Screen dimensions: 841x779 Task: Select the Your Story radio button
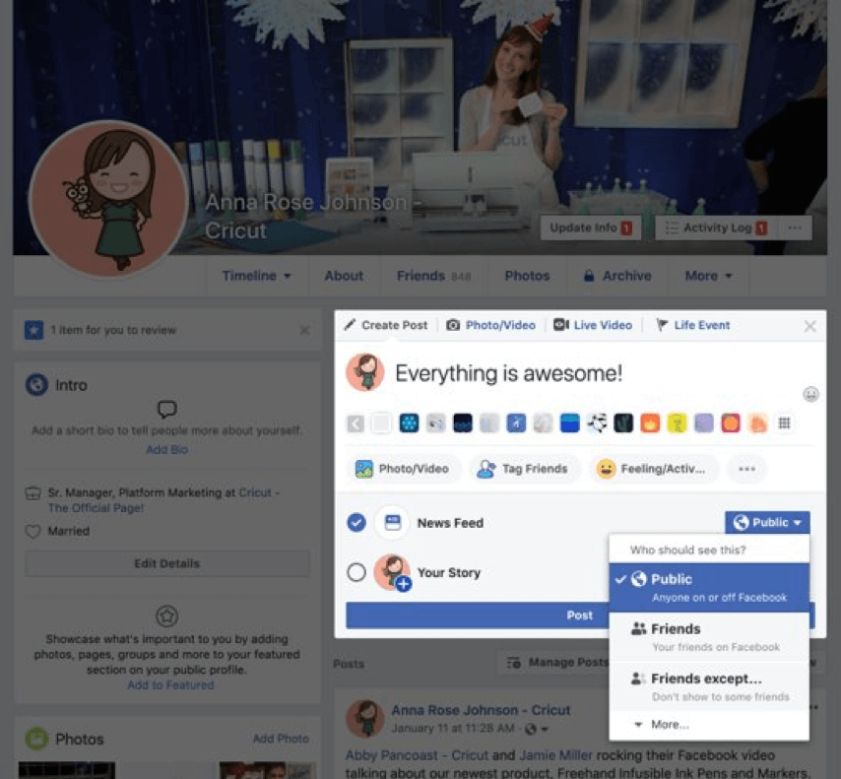(356, 572)
